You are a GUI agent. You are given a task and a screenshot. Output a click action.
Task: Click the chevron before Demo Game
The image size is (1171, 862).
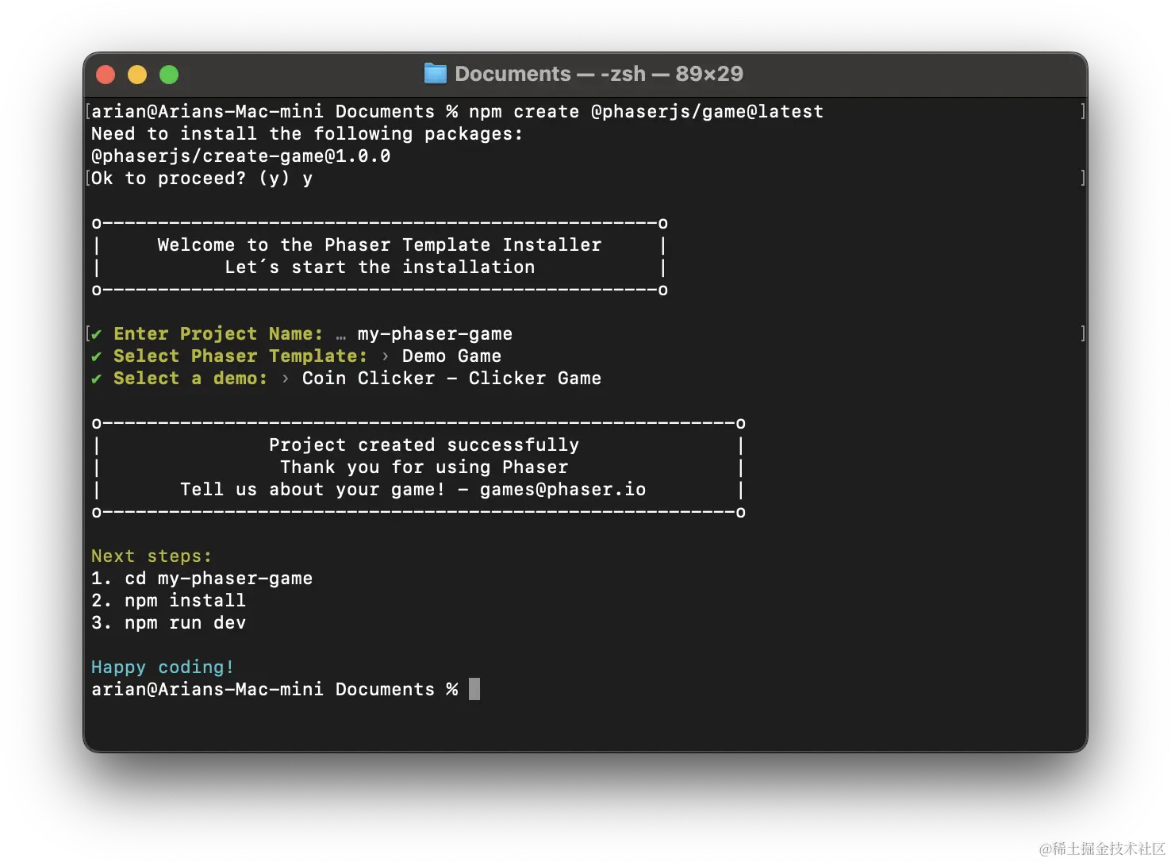click(386, 356)
